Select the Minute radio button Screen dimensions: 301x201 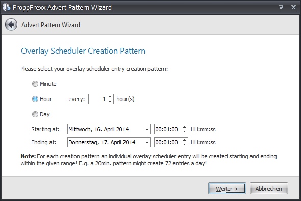click(35, 84)
